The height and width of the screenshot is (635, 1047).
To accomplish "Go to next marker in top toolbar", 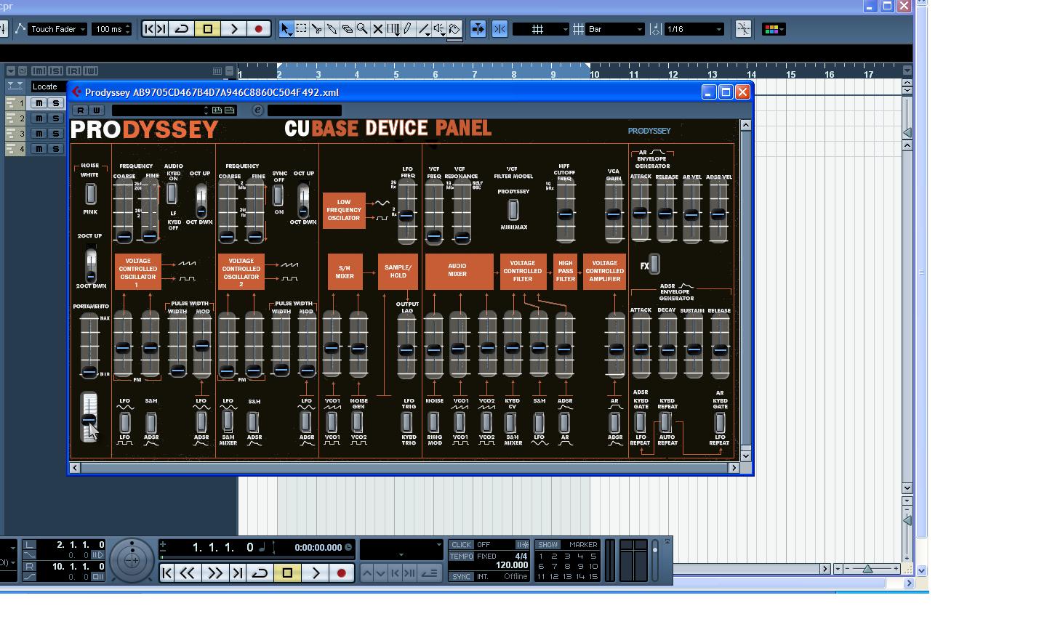I will 162,29.
